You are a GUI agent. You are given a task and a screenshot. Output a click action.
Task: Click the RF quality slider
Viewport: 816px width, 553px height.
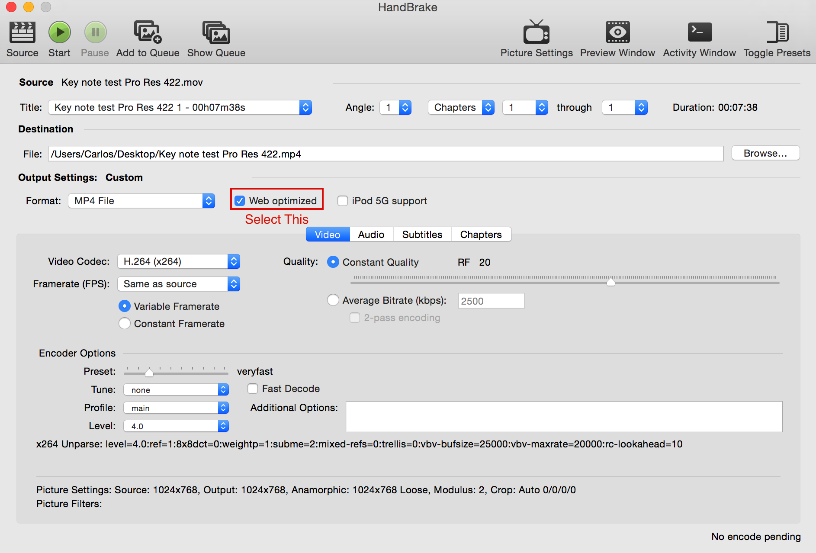[x=565, y=282]
